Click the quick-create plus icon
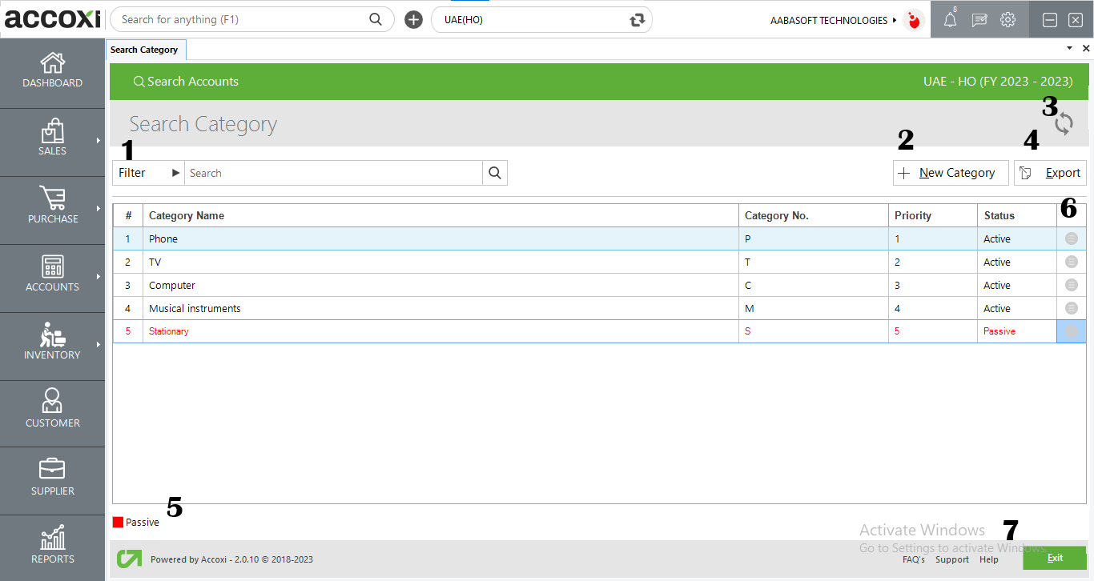Screen dimensions: 1094x581 (x=412, y=19)
